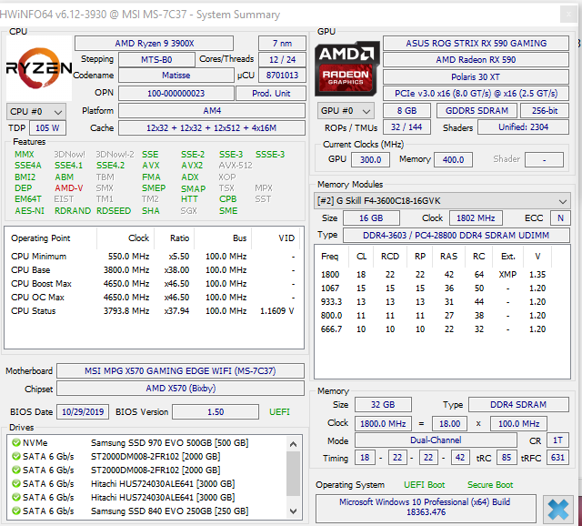Click the 7 nm process field

click(282, 44)
